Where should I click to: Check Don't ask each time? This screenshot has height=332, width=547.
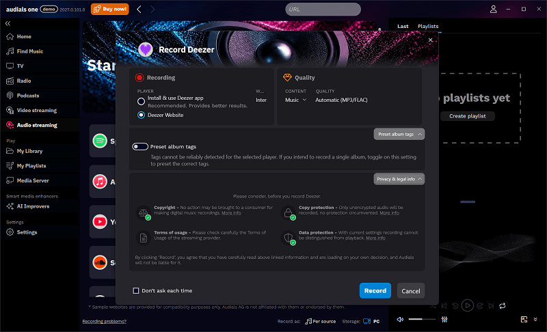tap(136, 290)
